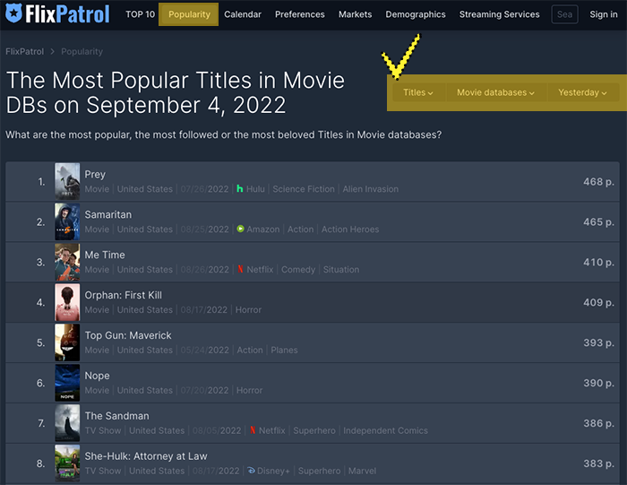Screen dimensions: 627x485
Task: Select the Popularity menu tab
Action: pos(189,14)
